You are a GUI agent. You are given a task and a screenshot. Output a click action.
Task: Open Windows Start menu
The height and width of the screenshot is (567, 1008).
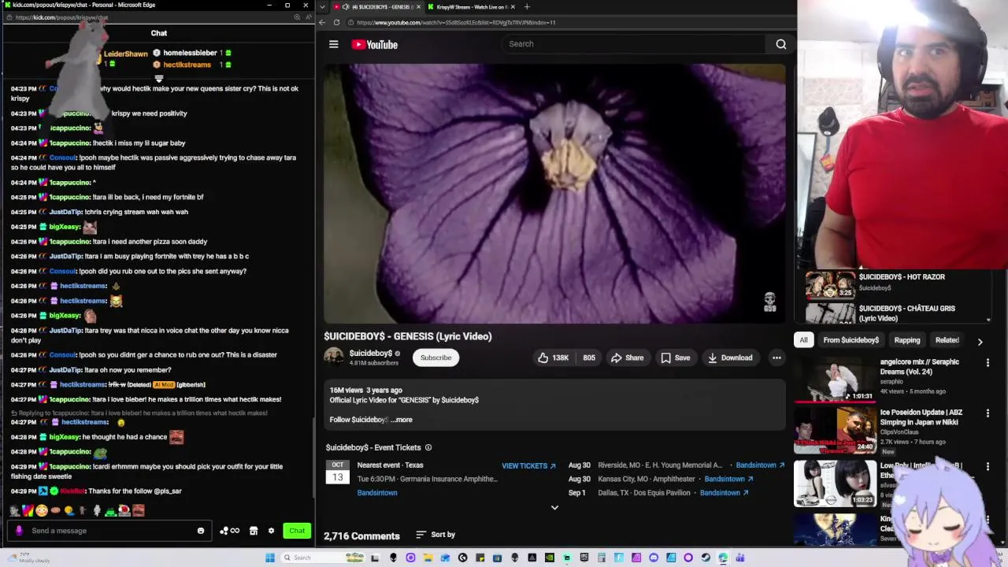point(270,558)
